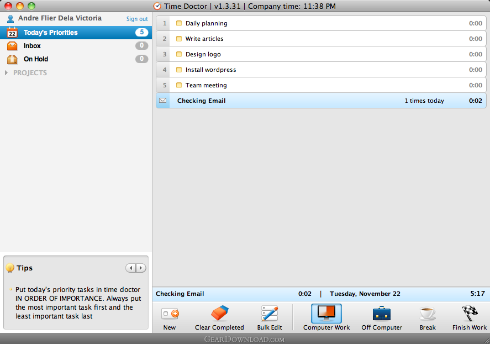Click the New task icon

click(x=170, y=314)
